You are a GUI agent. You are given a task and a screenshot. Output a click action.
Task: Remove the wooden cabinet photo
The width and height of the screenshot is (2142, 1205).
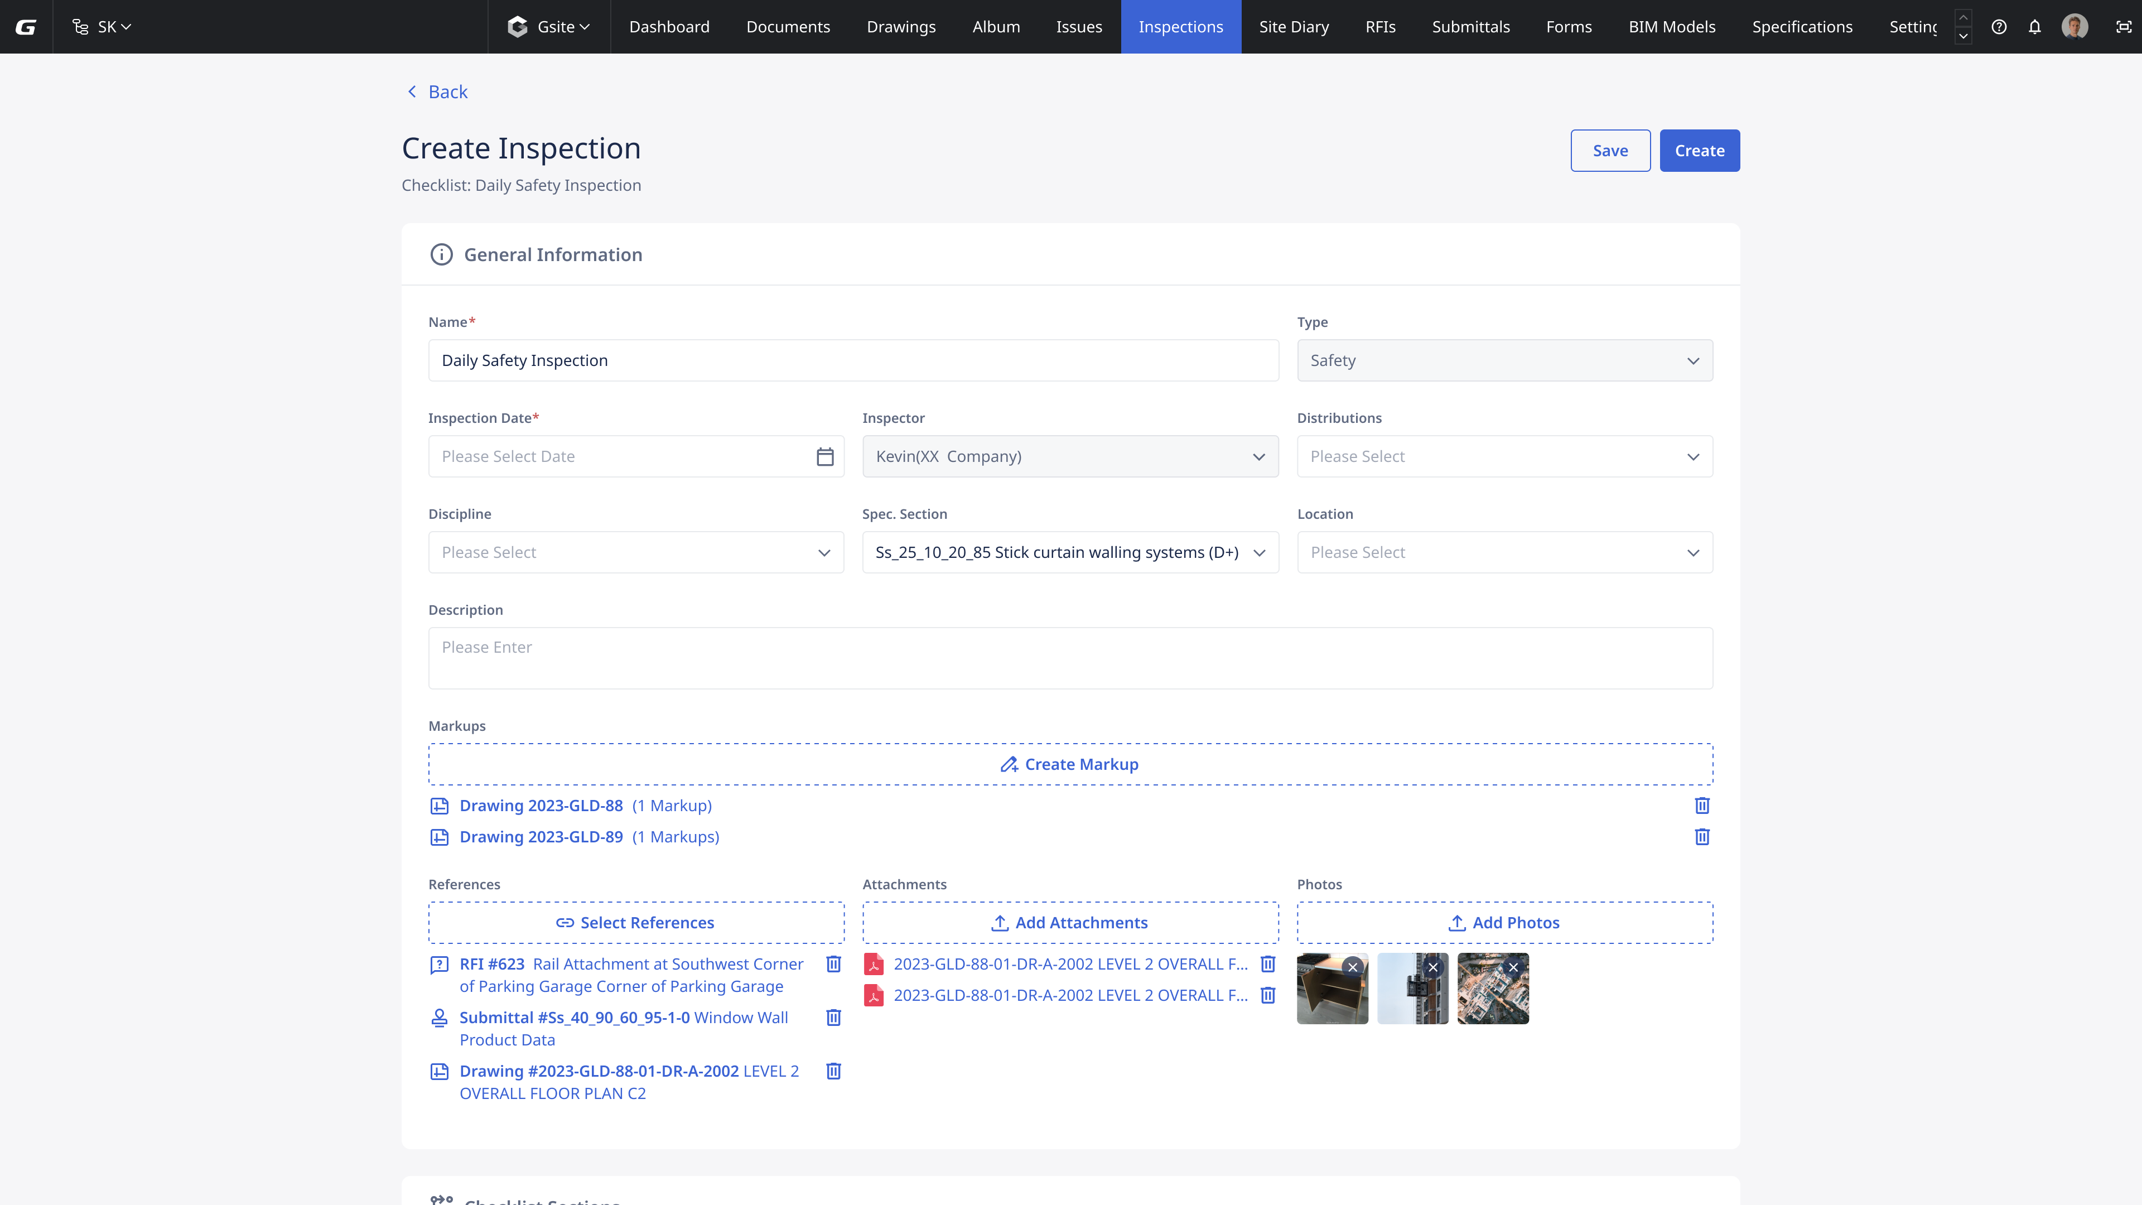point(1352,967)
